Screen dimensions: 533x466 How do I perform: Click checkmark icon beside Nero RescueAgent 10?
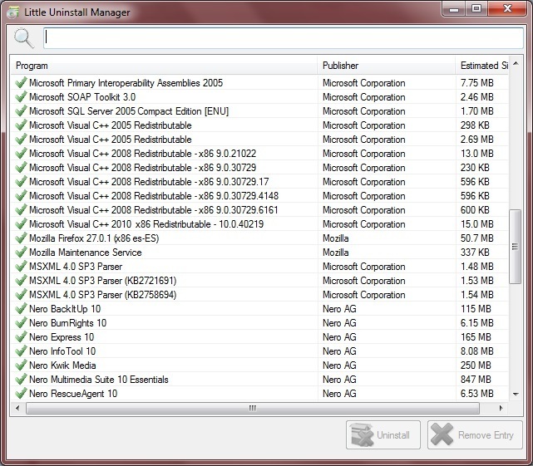[x=21, y=394]
